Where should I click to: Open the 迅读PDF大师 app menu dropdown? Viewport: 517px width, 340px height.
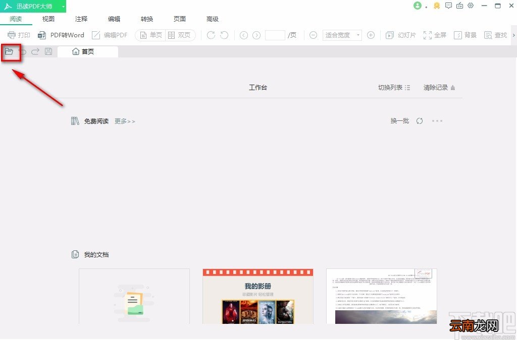(x=63, y=6)
